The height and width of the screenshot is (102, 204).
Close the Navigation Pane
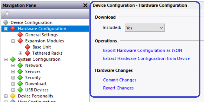(85, 5)
